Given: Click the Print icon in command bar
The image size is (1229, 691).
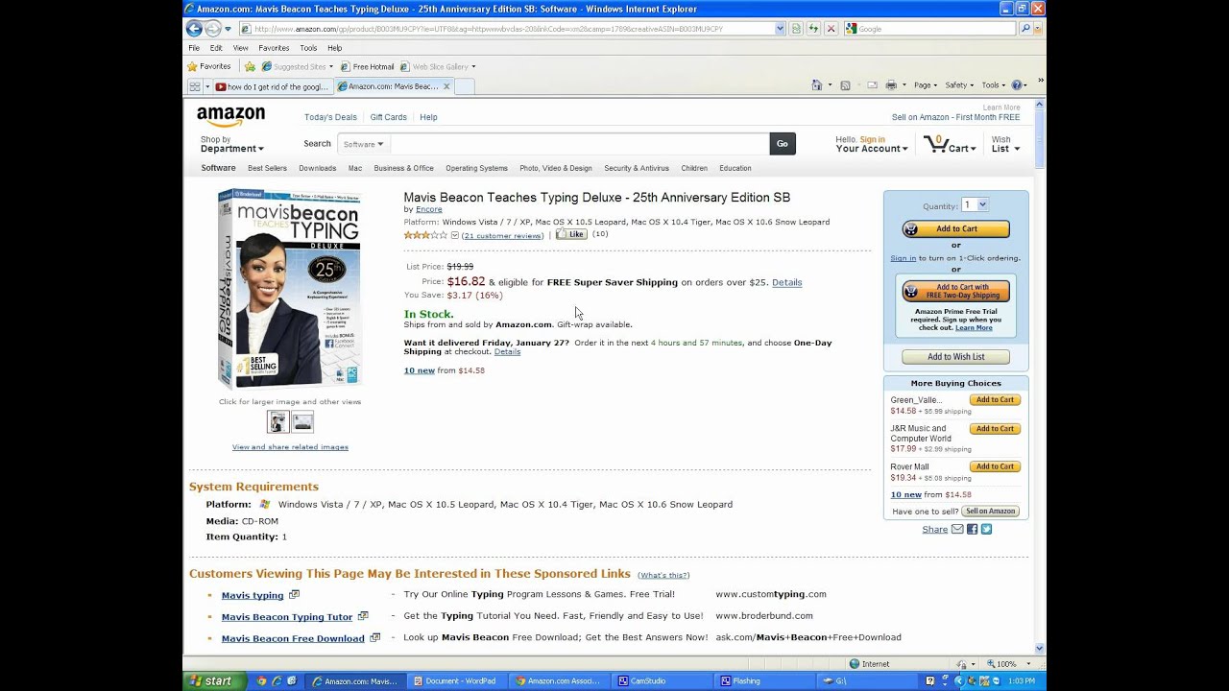Looking at the screenshot, I should click(x=891, y=85).
